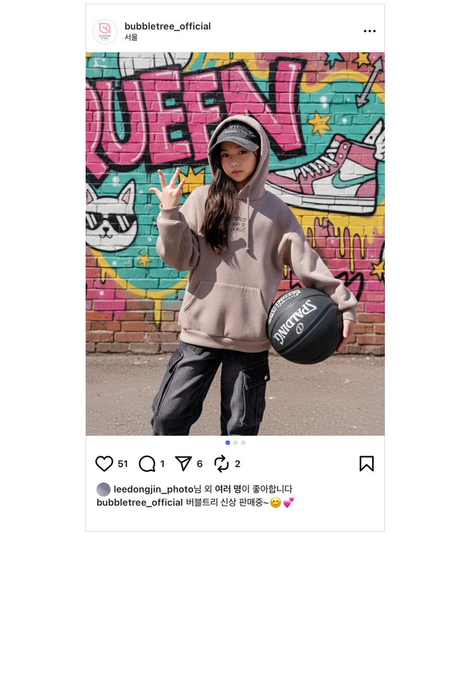Open the 서울 location tag
This screenshot has height=688, width=470.
coord(131,37)
